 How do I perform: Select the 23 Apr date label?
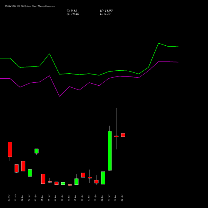pyautogui.click(x=115, y=198)
